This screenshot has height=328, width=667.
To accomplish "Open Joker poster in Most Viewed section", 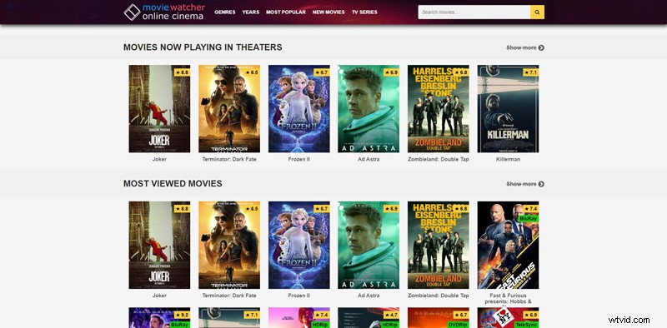I will [x=159, y=245].
